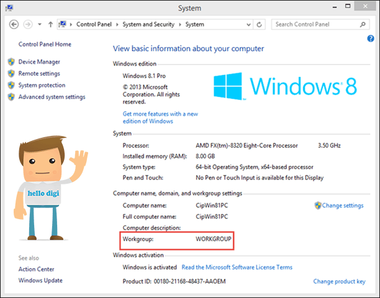Image resolution: width=380 pixels, height=298 pixels.
Task: Open Help via the blue question icon
Action: point(370,38)
